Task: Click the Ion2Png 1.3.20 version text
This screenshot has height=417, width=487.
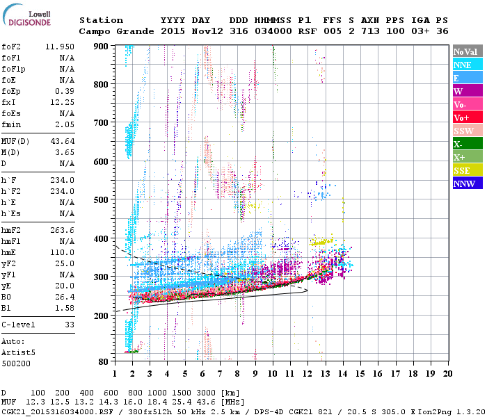Action: click(x=452, y=411)
